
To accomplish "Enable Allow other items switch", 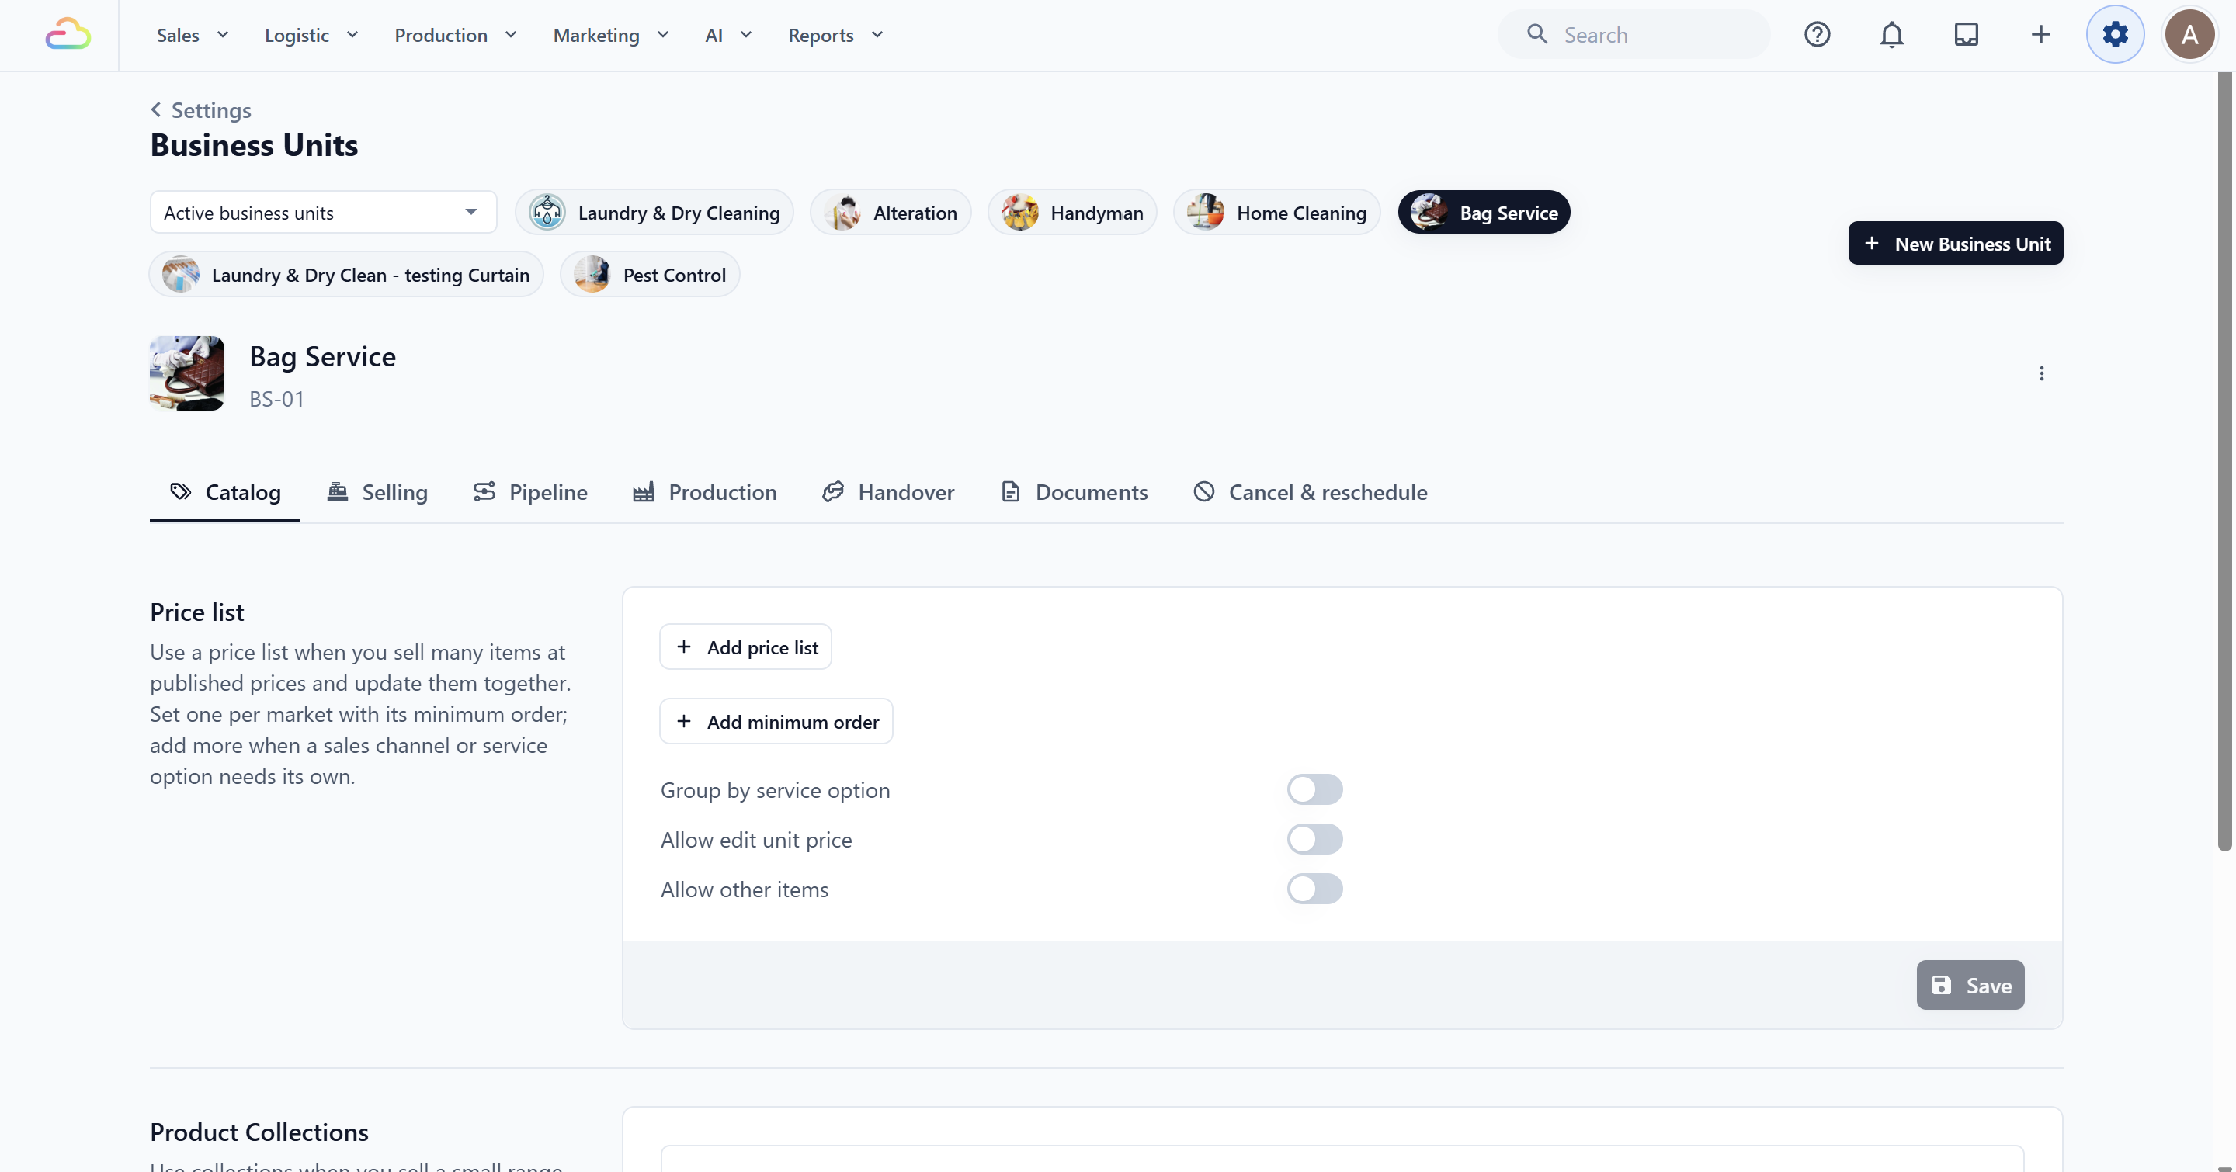I will (1314, 889).
